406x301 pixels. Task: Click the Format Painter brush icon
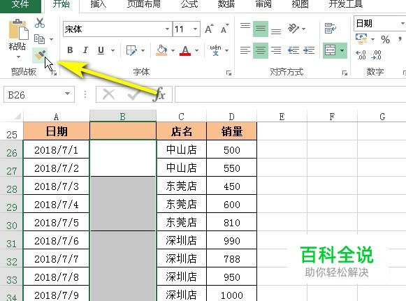point(40,54)
